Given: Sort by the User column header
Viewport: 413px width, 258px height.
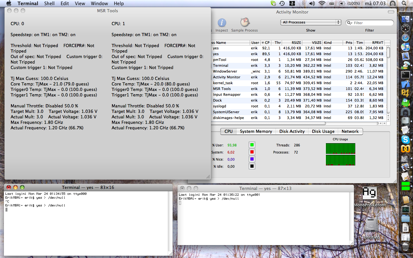Looking at the screenshot, I should click(x=255, y=43).
